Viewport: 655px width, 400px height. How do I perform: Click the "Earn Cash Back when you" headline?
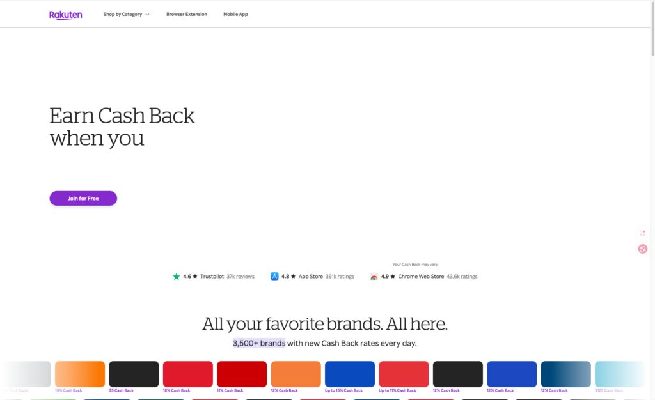pyautogui.click(x=122, y=127)
